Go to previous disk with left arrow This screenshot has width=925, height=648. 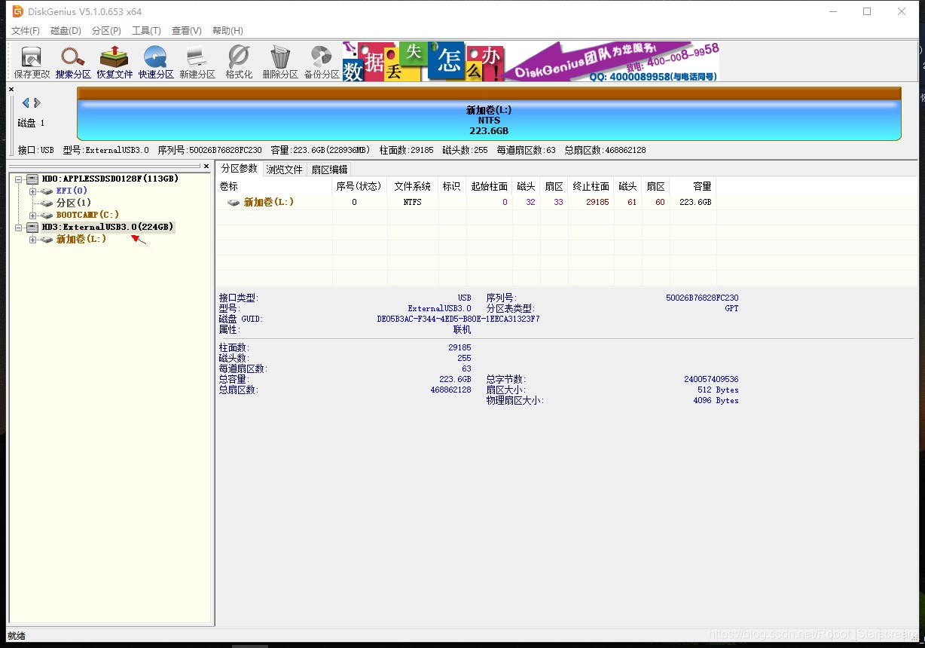point(26,103)
